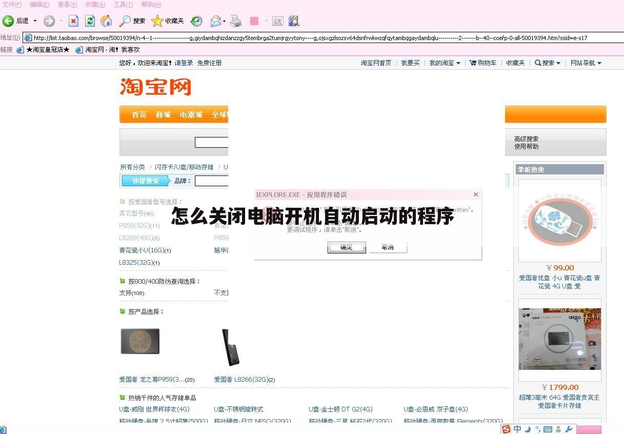Image resolution: width=624 pixels, height=434 pixels.
Task: Open the 查看(V) menu
Action: point(67,5)
